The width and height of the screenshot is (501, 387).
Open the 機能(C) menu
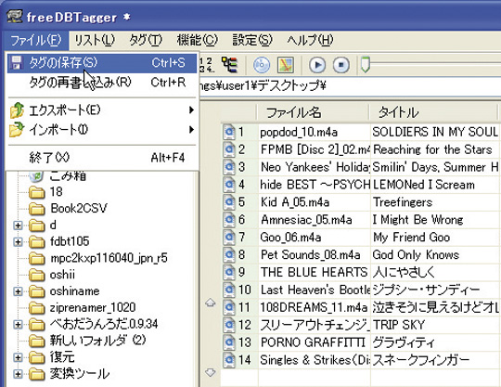click(197, 41)
